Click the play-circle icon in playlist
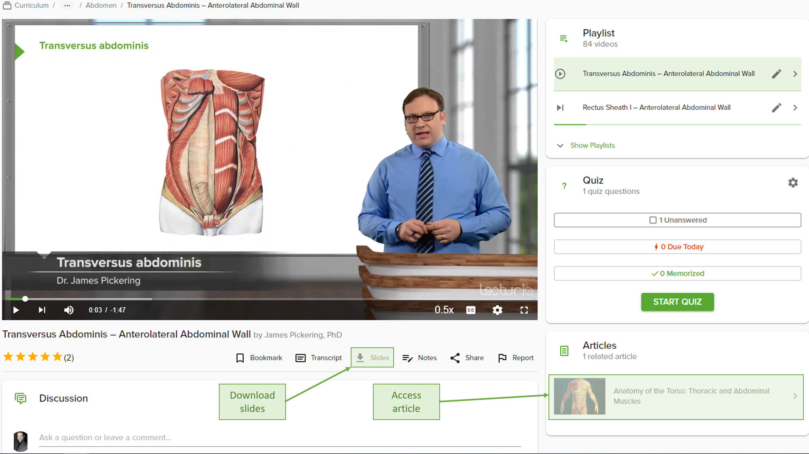Viewport: 809px width, 454px height. pyautogui.click(x=560, y=74)
